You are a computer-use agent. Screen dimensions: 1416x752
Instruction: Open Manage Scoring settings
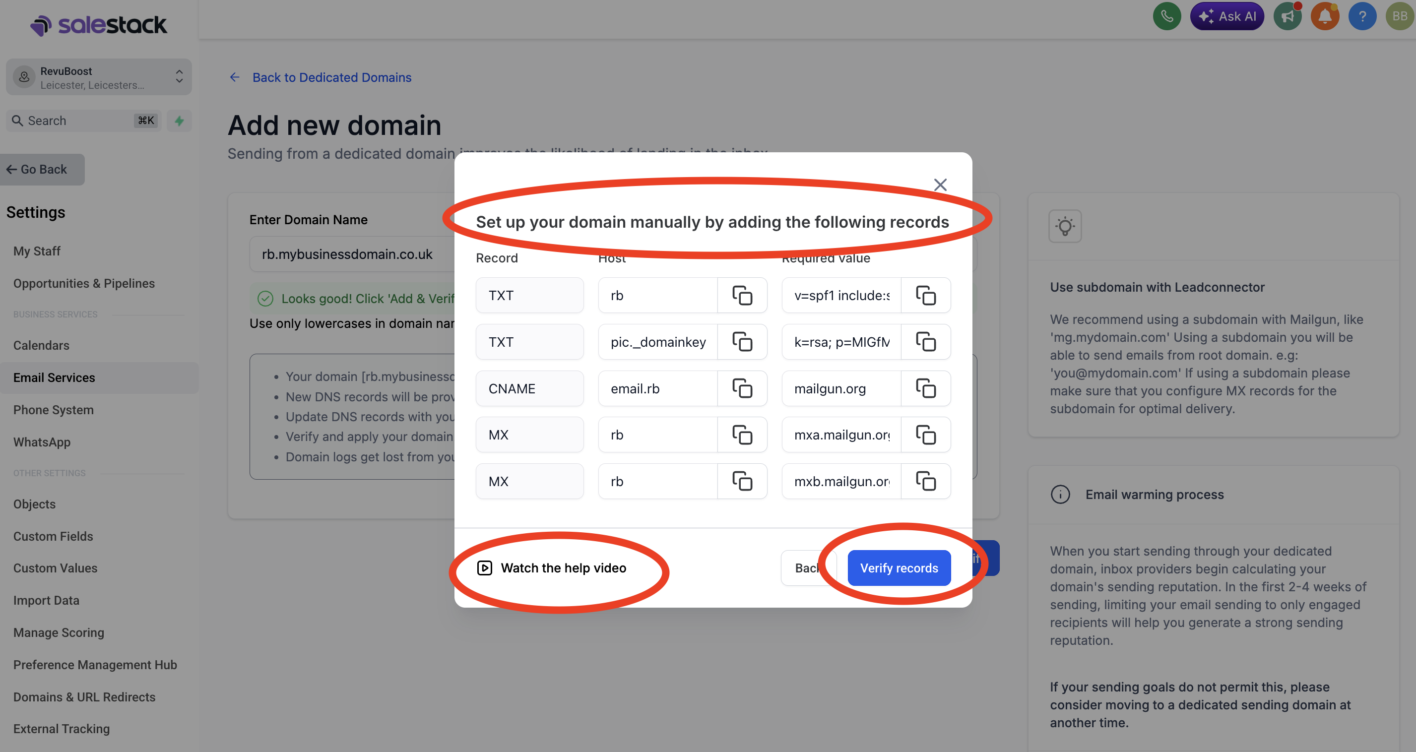(59, 633)
